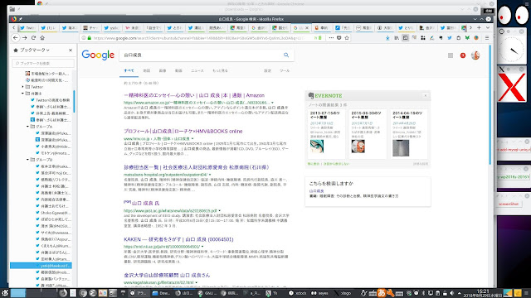The image size is (531, 298).
Task: Open the xclock entry in the taskbar
Action: [x=298, y=293]
